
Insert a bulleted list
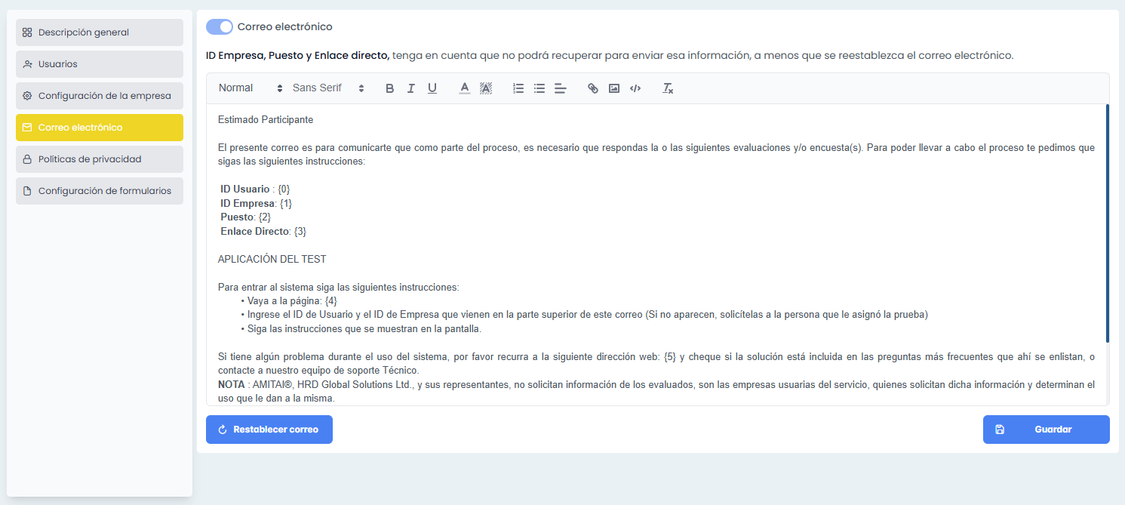point(539,88)
